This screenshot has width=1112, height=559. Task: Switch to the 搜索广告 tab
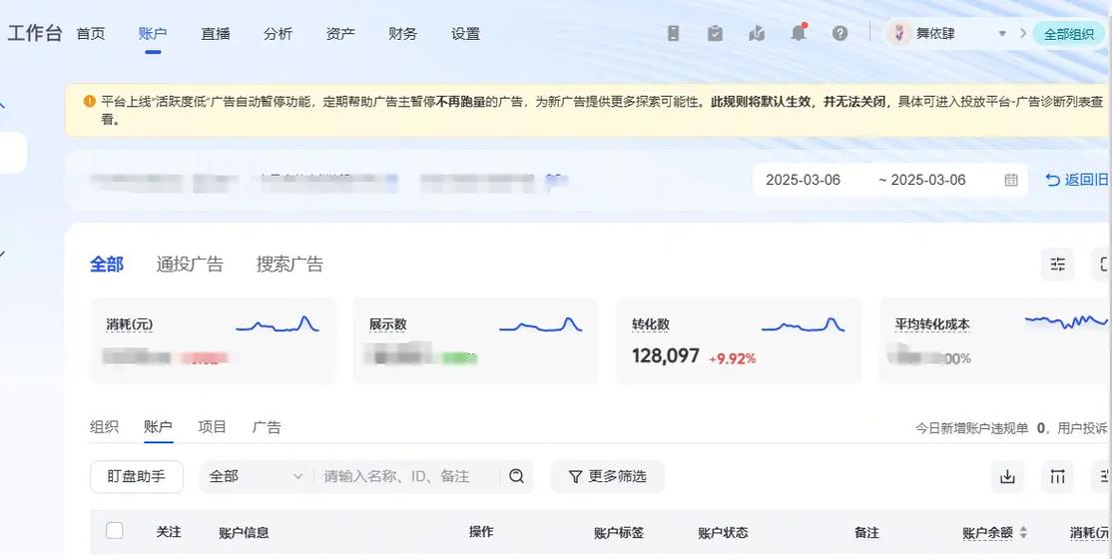(290, 264)
